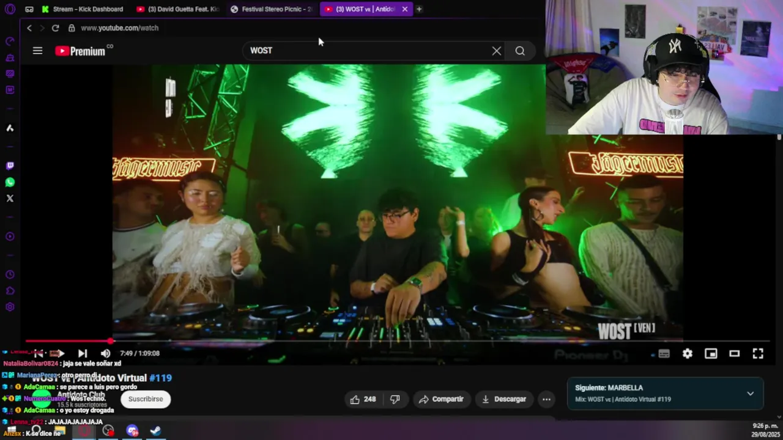Seek on the red video progress bar
This screenshot has width=783, height=440.
397,341
